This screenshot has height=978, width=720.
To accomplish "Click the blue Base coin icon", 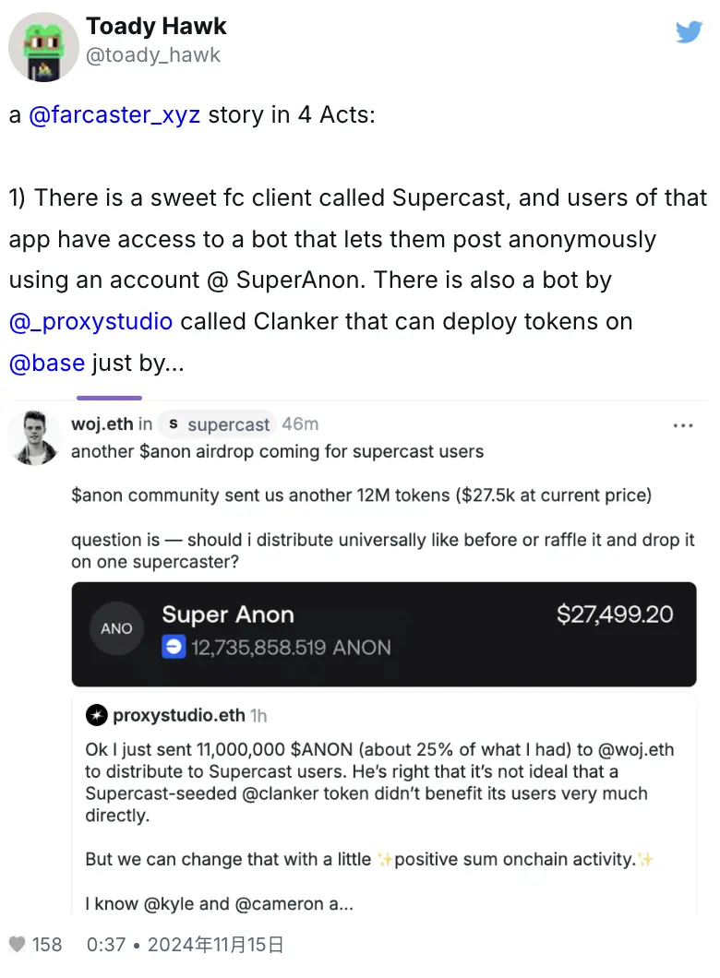I will tap(174, 648).
